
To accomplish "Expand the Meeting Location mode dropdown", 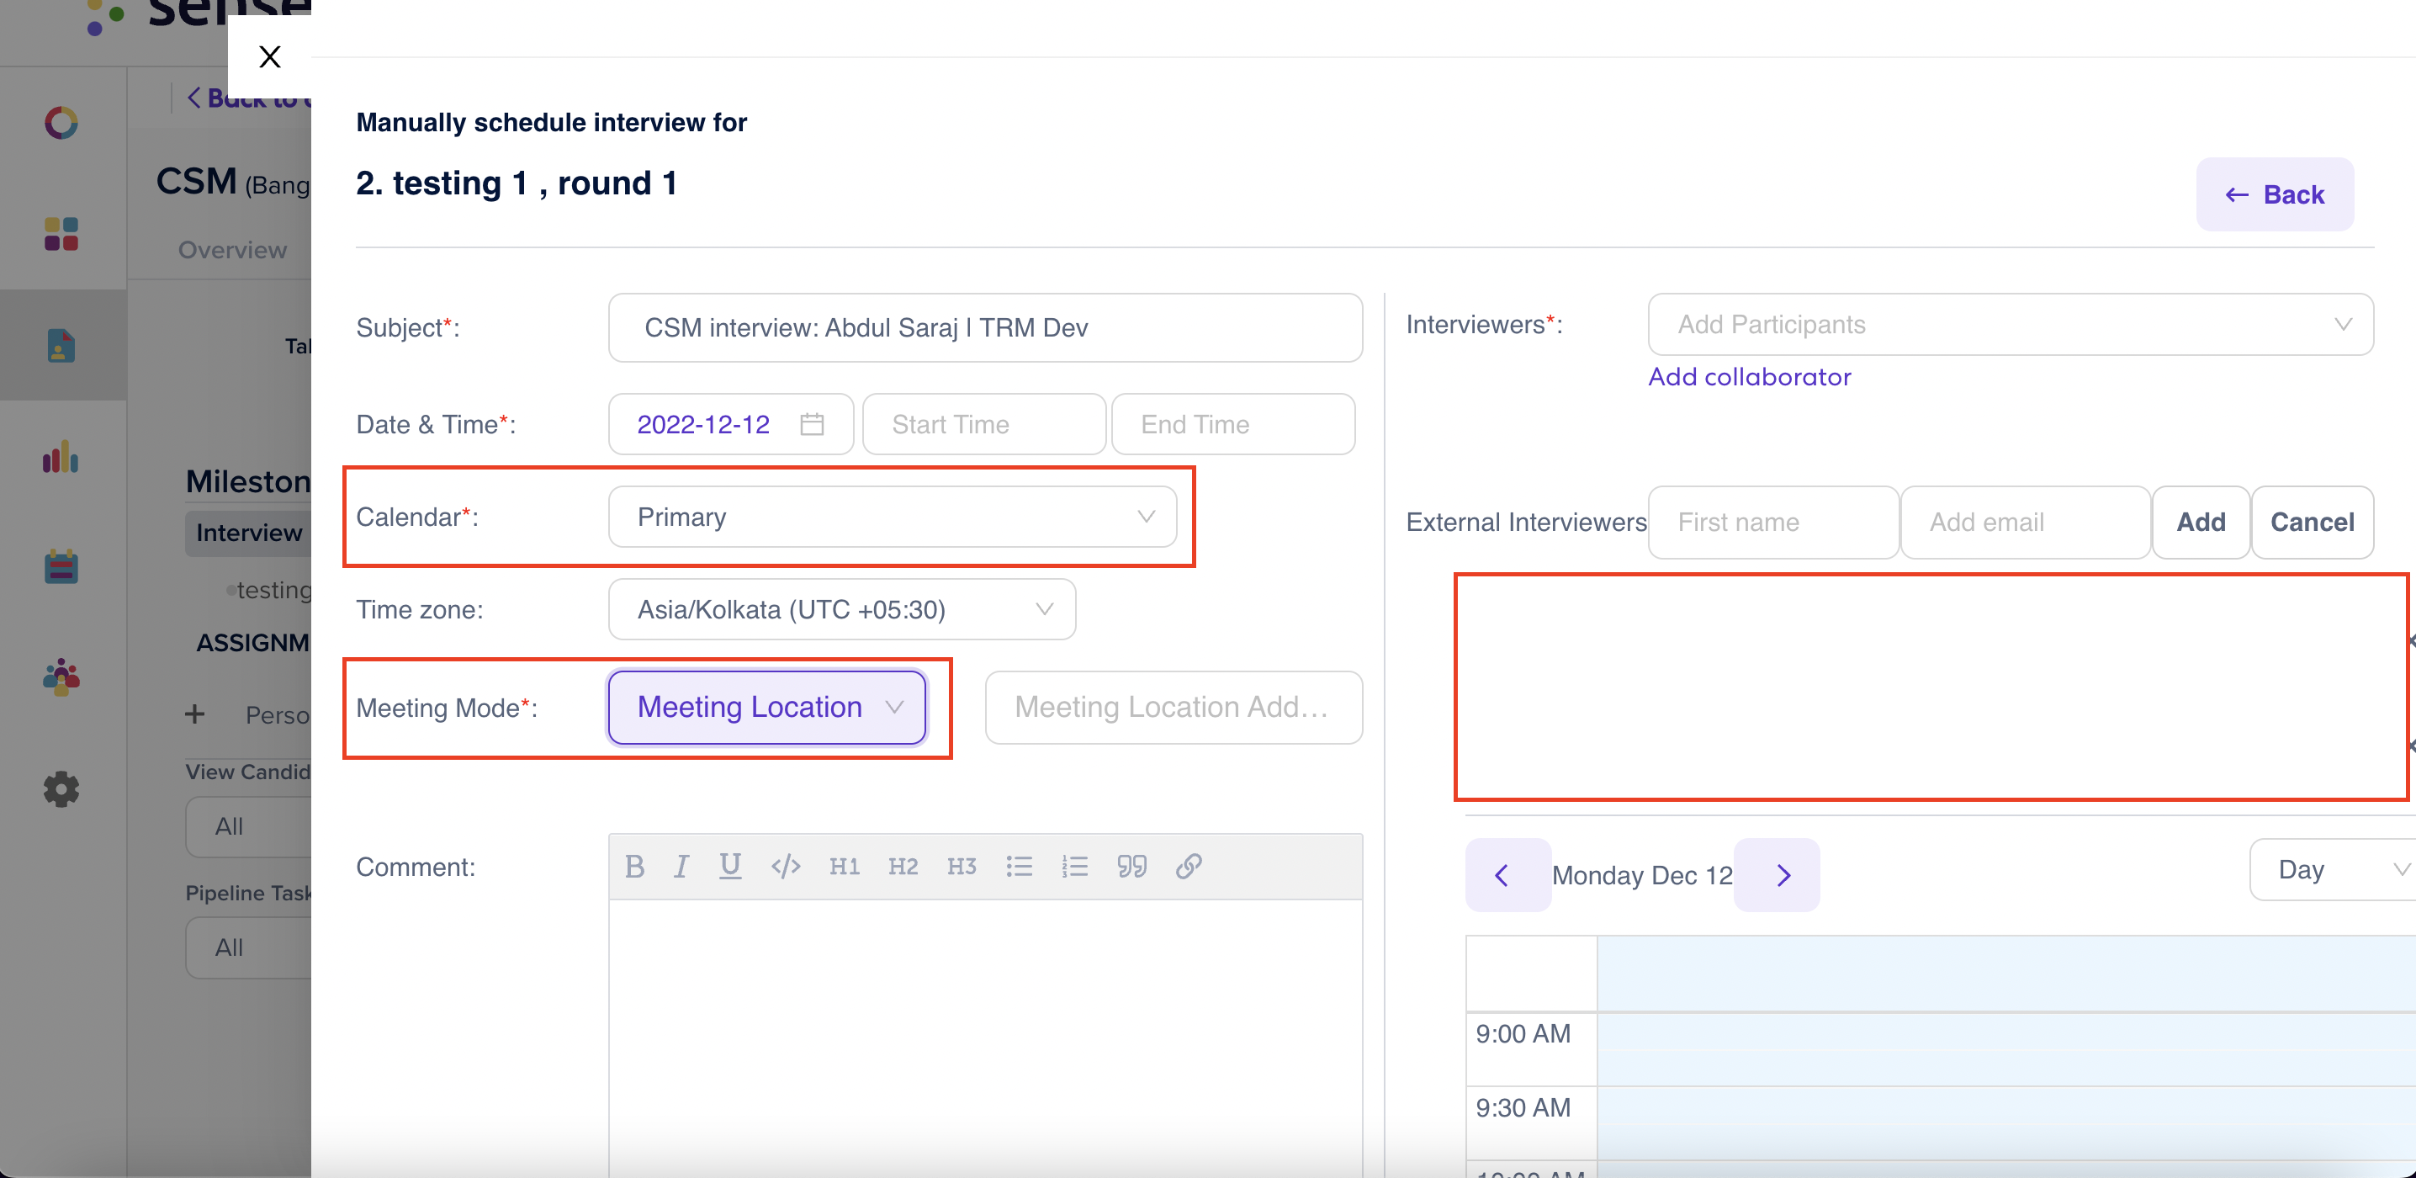I will tap(766, 707).
